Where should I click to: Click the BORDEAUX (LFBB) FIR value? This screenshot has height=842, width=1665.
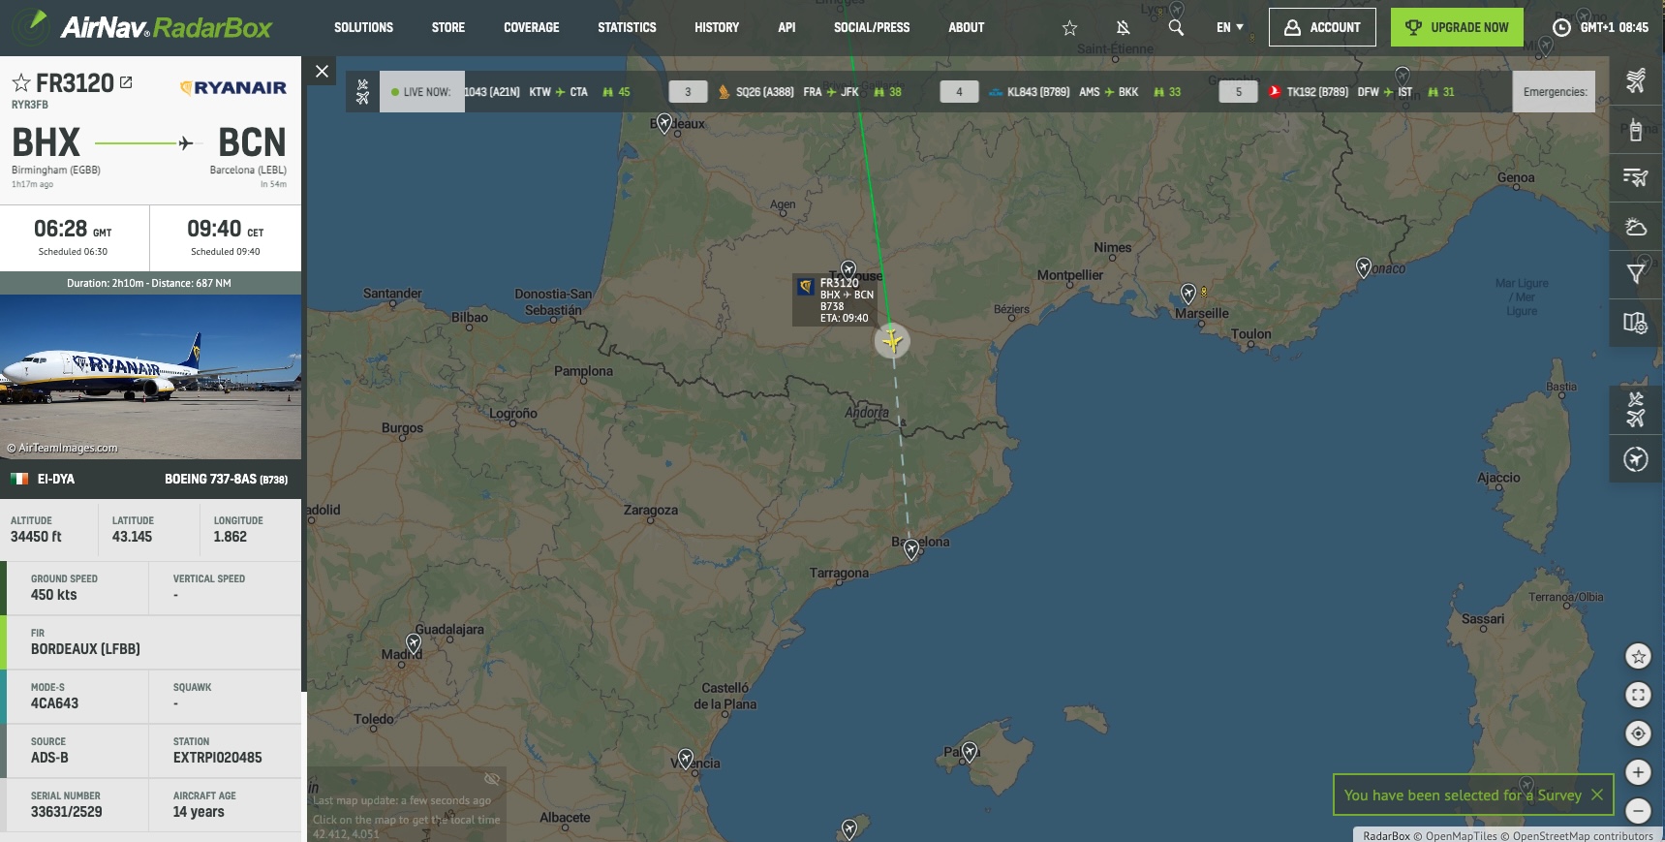[85, 649]
